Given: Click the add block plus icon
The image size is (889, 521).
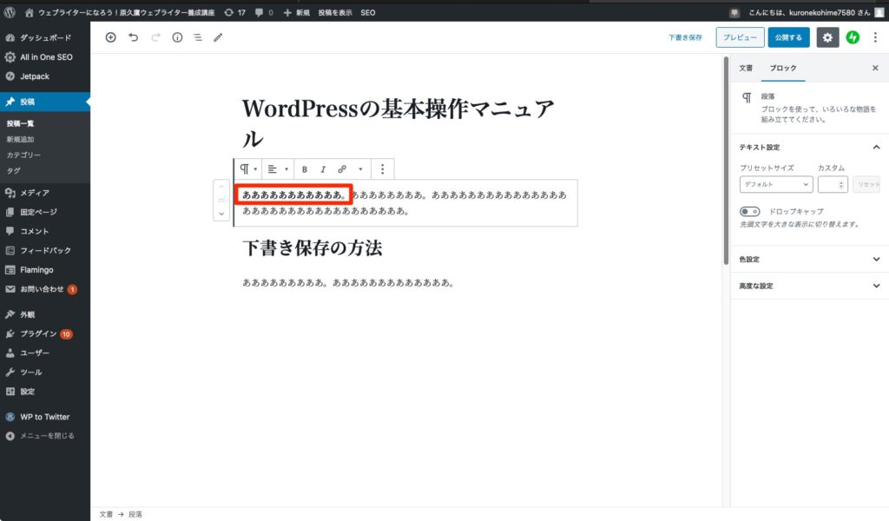Looking at the screenshot, I should (x=110, y=37).
